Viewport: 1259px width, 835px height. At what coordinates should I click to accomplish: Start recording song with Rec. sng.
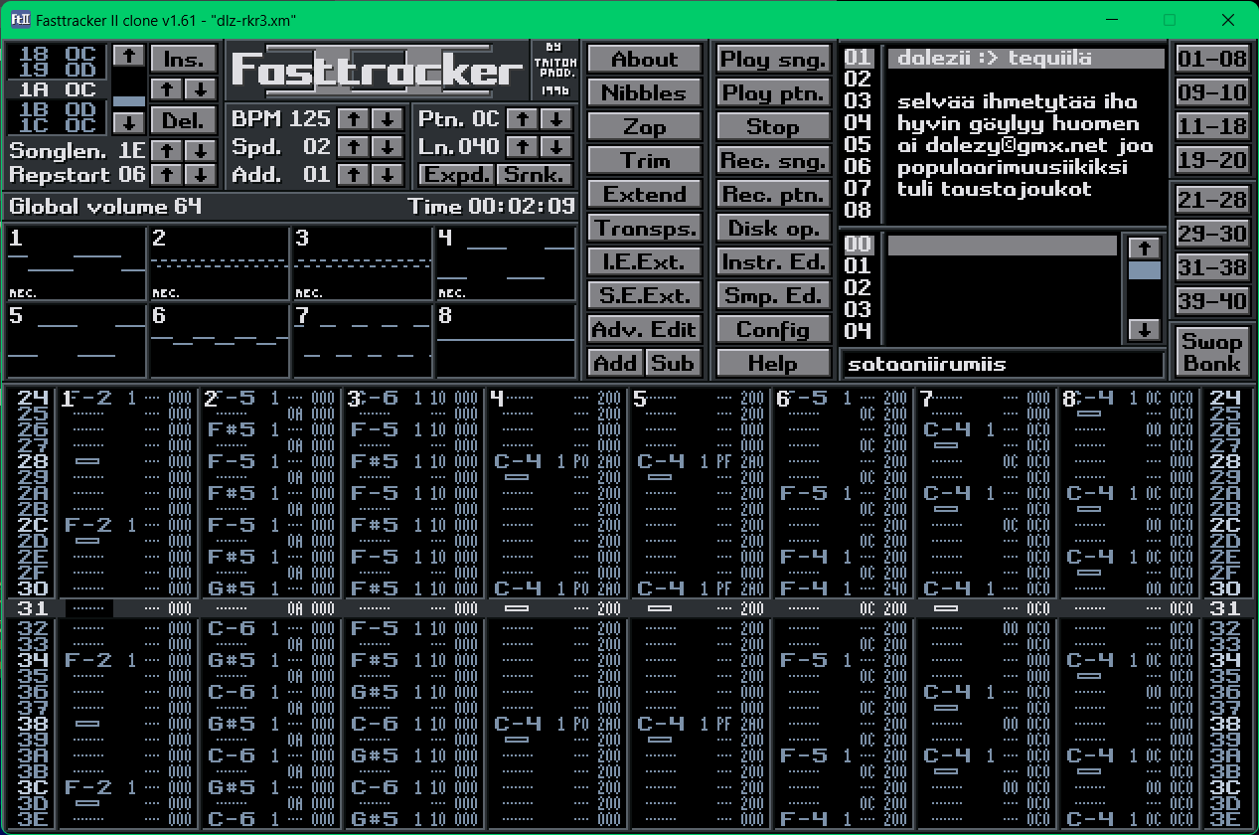click(773, 160)
